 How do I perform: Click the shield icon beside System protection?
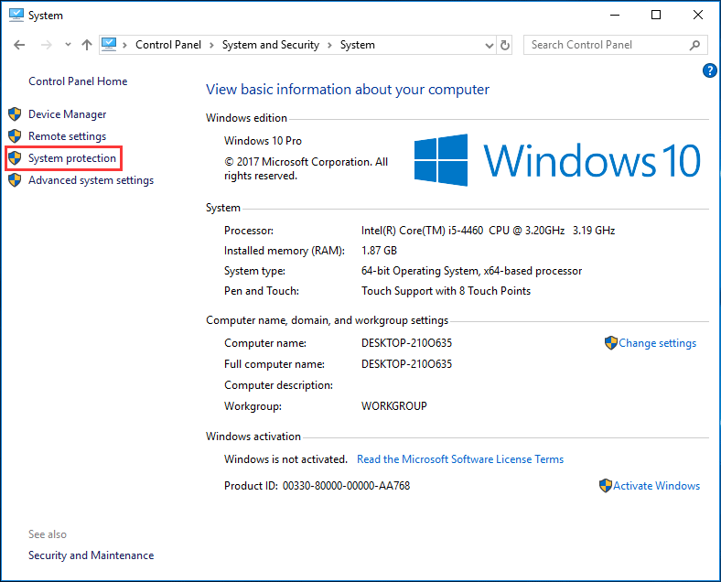click(x=15, y=158)
